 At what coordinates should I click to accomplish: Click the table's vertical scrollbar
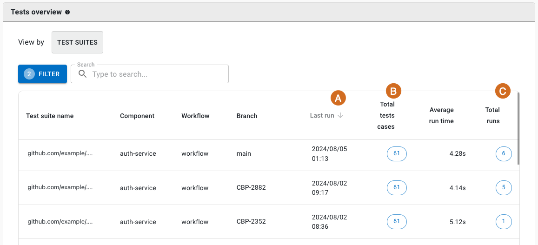point(518,128)
